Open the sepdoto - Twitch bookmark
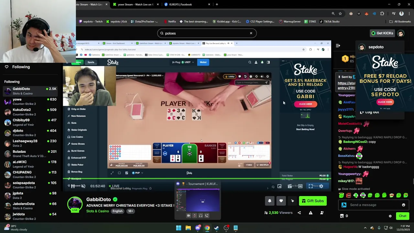 click(91, 22)
